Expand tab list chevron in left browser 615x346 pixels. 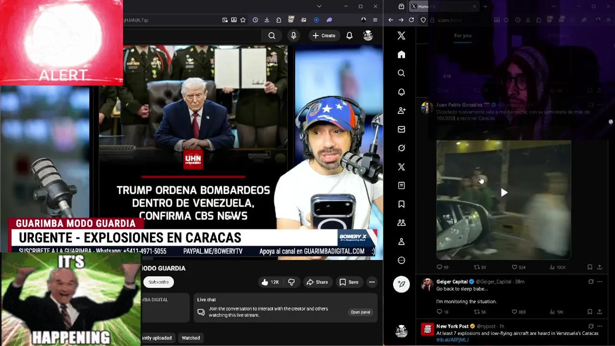319,6
